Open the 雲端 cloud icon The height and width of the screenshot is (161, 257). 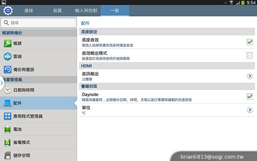[x=8, y=56]
